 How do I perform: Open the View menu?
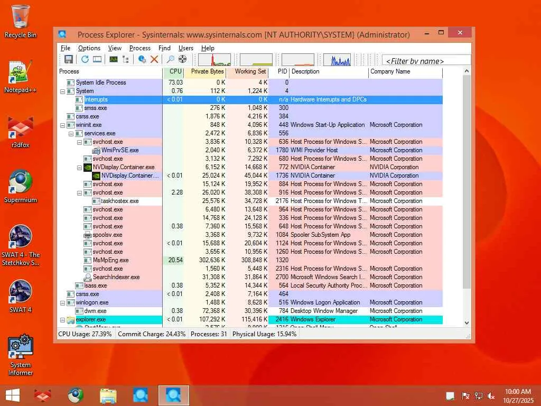(115, 48)
